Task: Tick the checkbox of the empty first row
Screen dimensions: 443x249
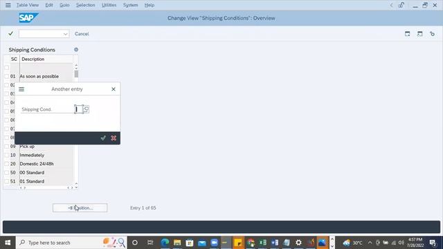Action: pos(7,68)
